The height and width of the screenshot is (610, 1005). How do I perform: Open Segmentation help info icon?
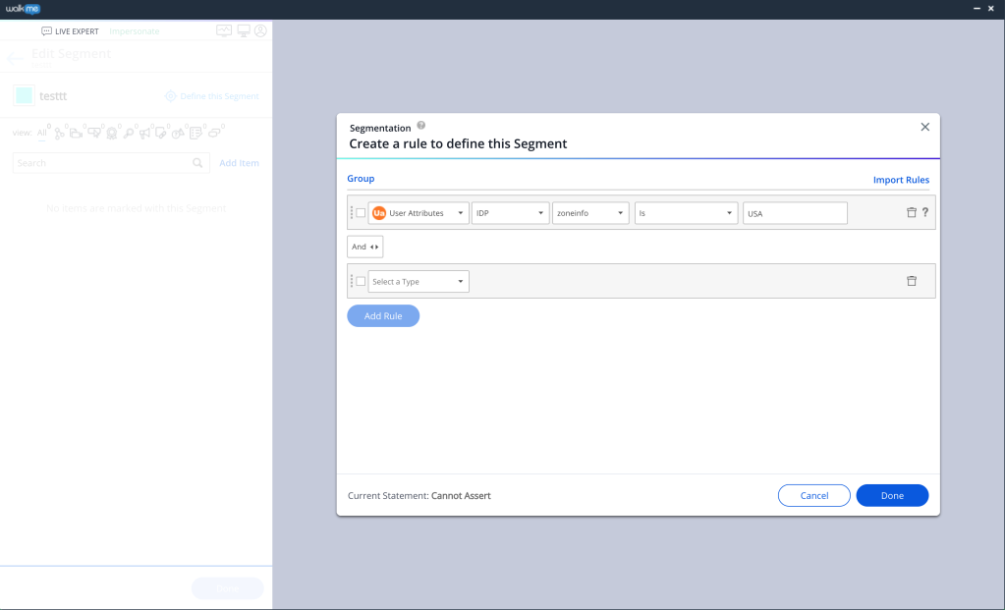pyautogui.click(x=421, y=126)
